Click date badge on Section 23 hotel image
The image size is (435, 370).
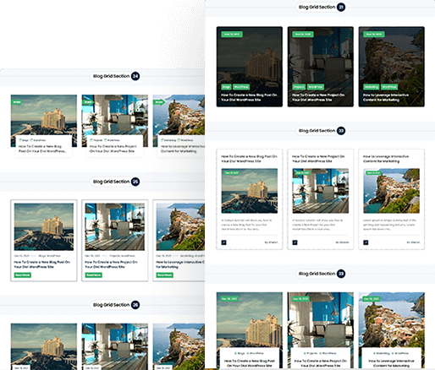point(229,299)
